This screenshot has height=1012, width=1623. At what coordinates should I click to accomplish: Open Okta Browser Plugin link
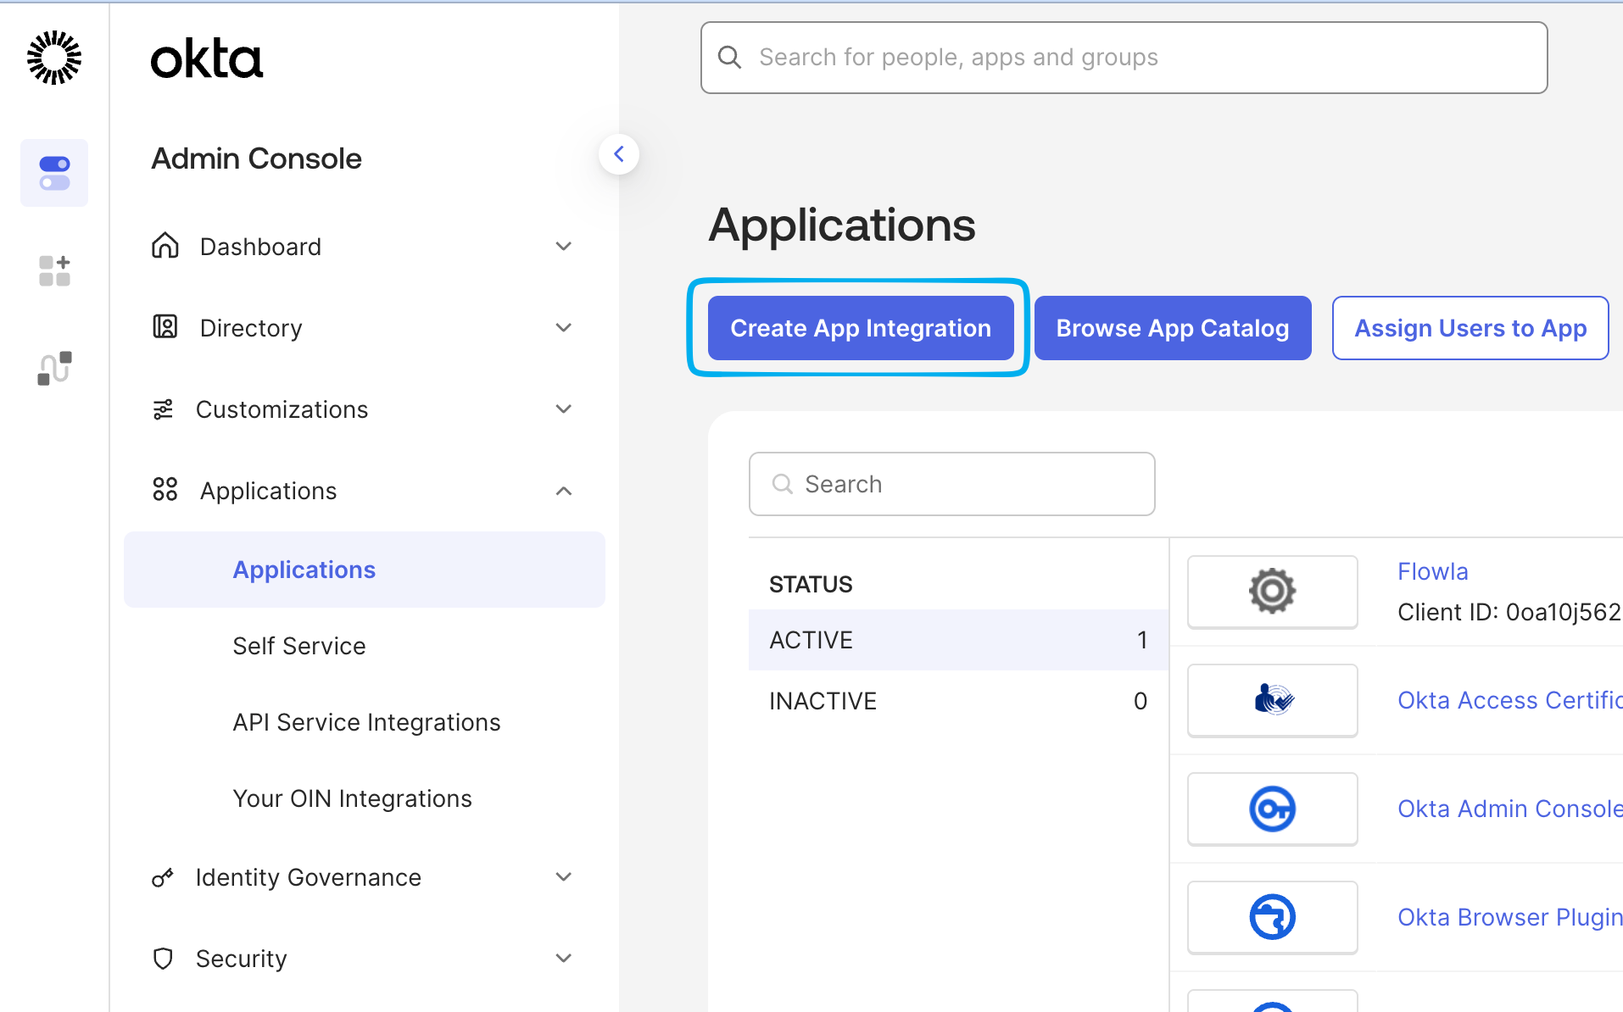(1509, 917)
